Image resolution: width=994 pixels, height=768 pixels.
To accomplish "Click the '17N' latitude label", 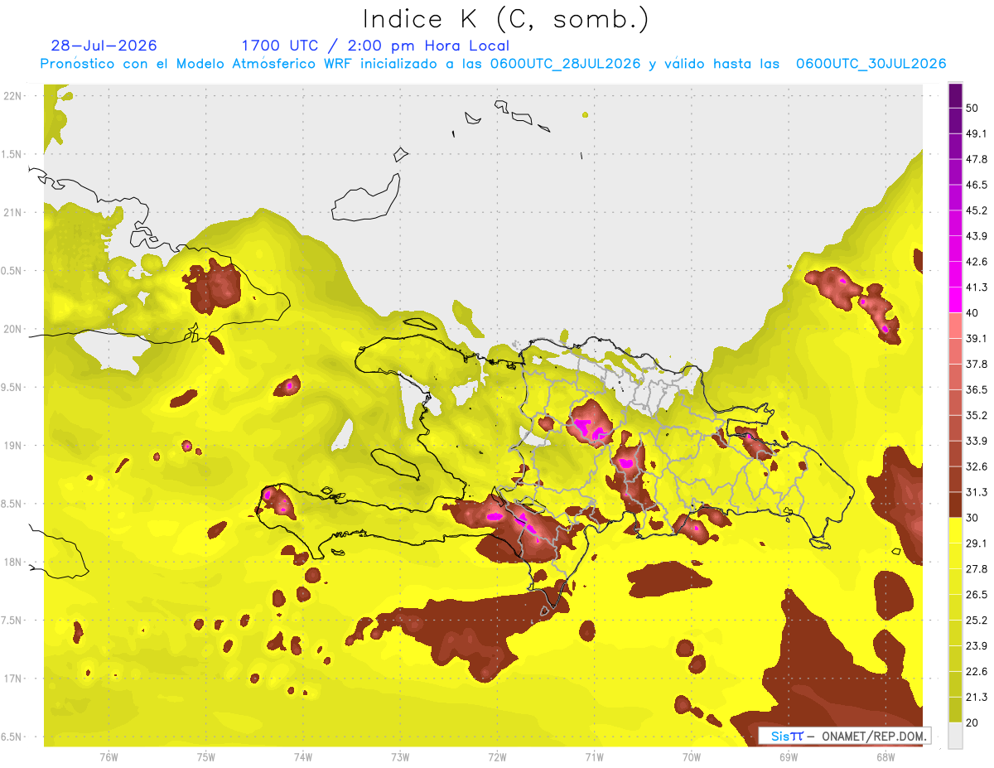I will [14, 679].
